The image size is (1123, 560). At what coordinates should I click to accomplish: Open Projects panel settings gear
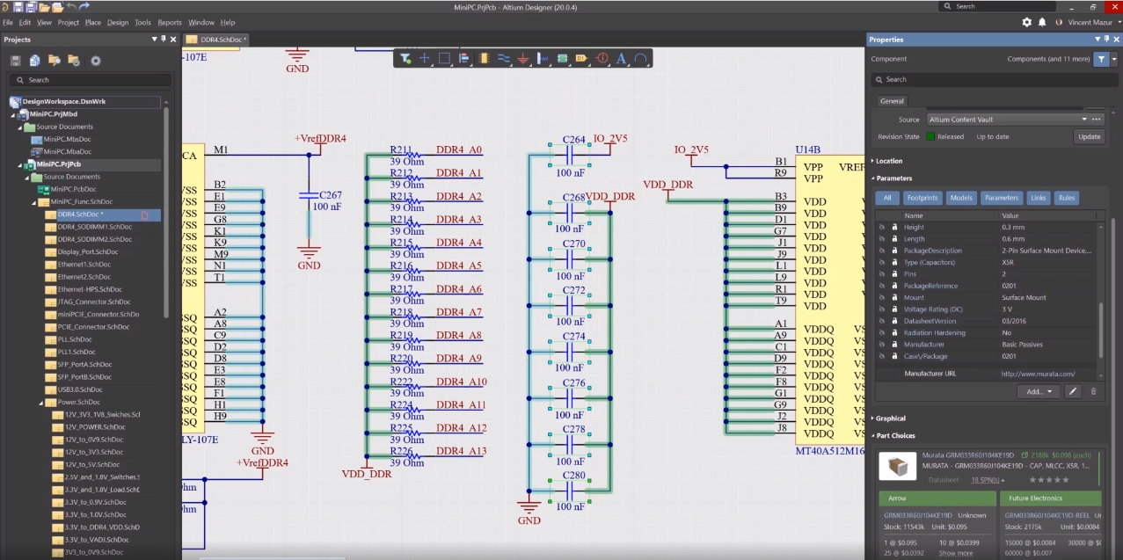[x=96, y=61]
